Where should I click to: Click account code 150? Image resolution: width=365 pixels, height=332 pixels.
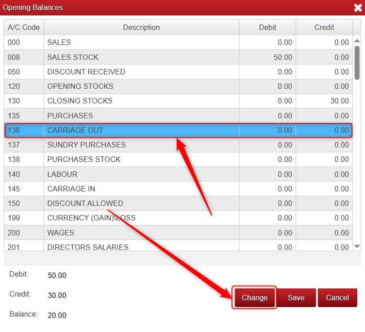tap(14, 203)
